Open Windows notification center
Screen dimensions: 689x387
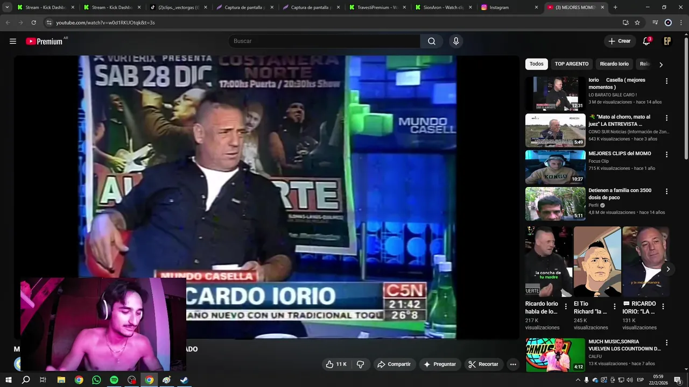click(x=678, y=380)
